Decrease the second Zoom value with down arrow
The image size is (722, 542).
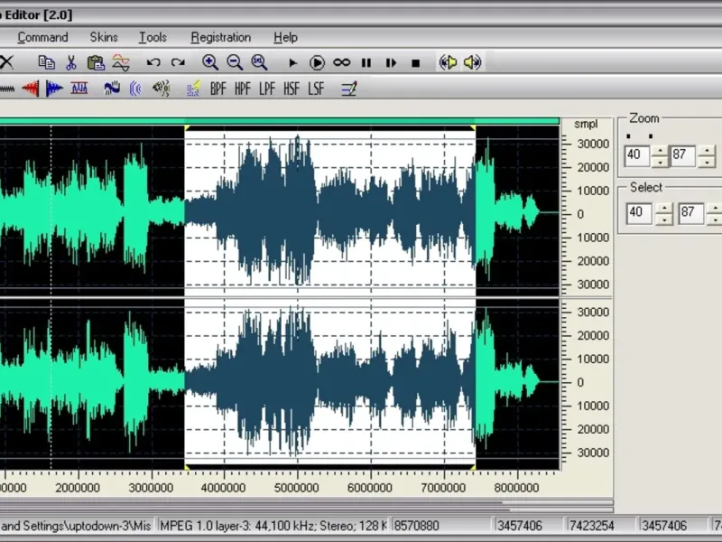pos(706,161)
